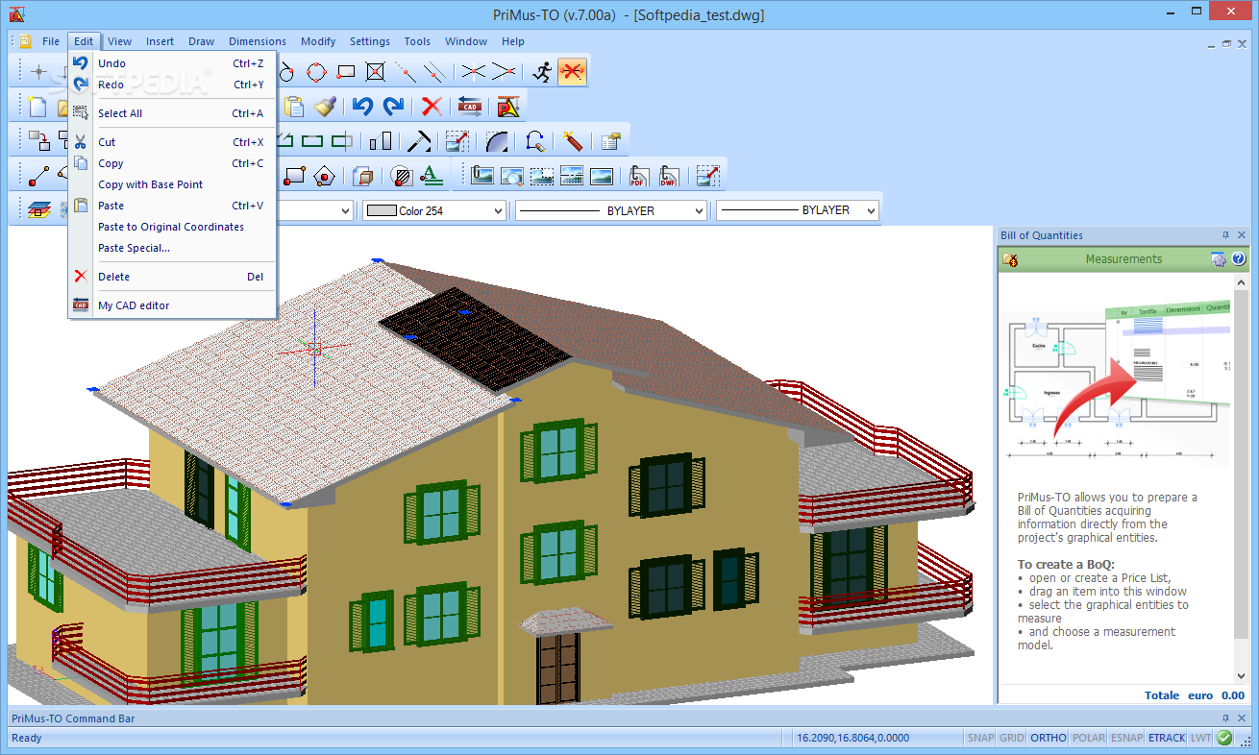Select the text tool A icon

432,176
